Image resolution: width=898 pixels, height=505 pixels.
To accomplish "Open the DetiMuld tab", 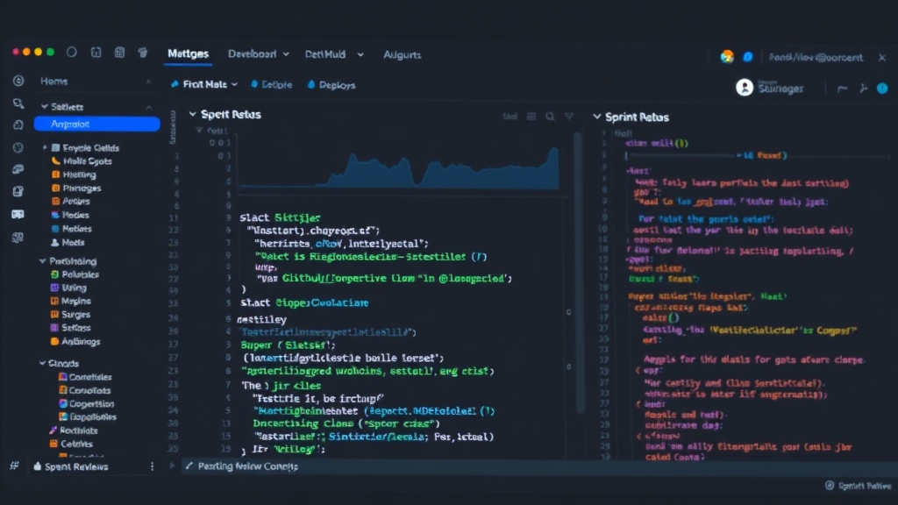I will pyautogui.click(x=324, y=54).
